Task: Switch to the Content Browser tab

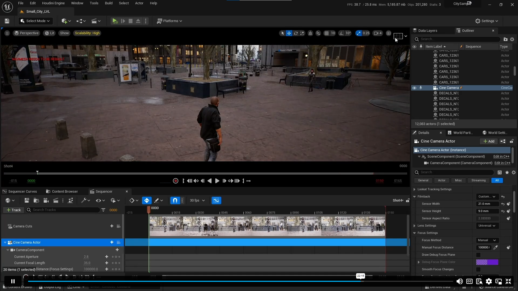Action: click(x=64, y=191)
